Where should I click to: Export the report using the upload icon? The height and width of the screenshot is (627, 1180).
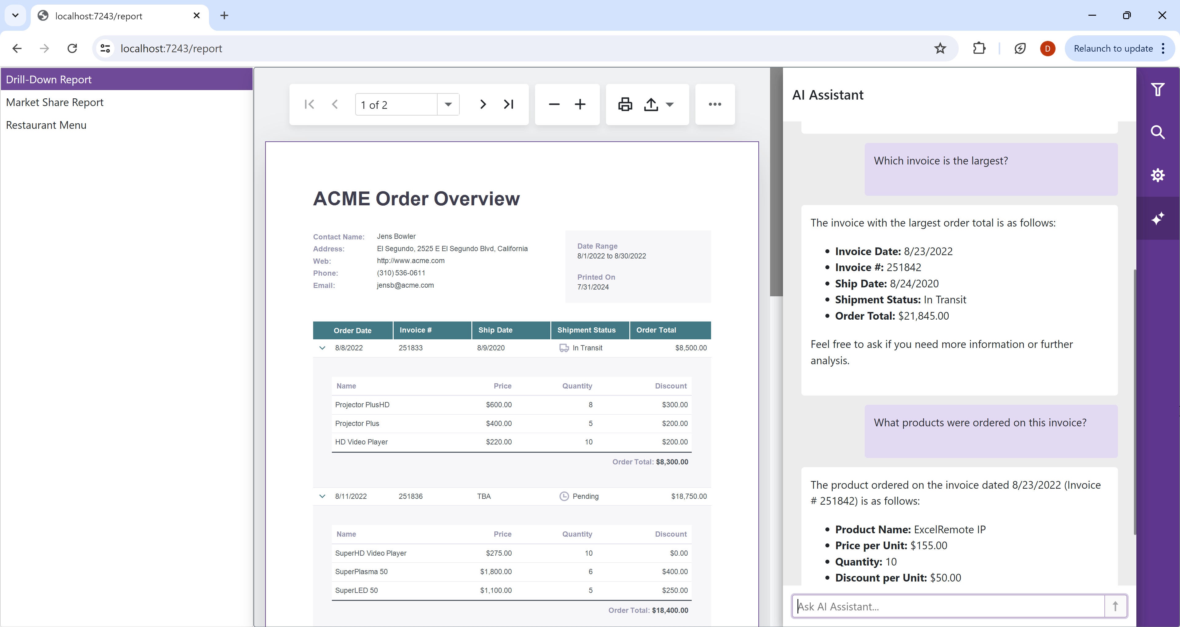tap(651, 104)
